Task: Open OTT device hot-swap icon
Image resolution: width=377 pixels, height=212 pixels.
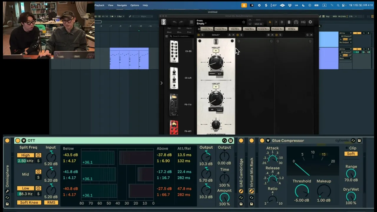Action: (224, 141)
